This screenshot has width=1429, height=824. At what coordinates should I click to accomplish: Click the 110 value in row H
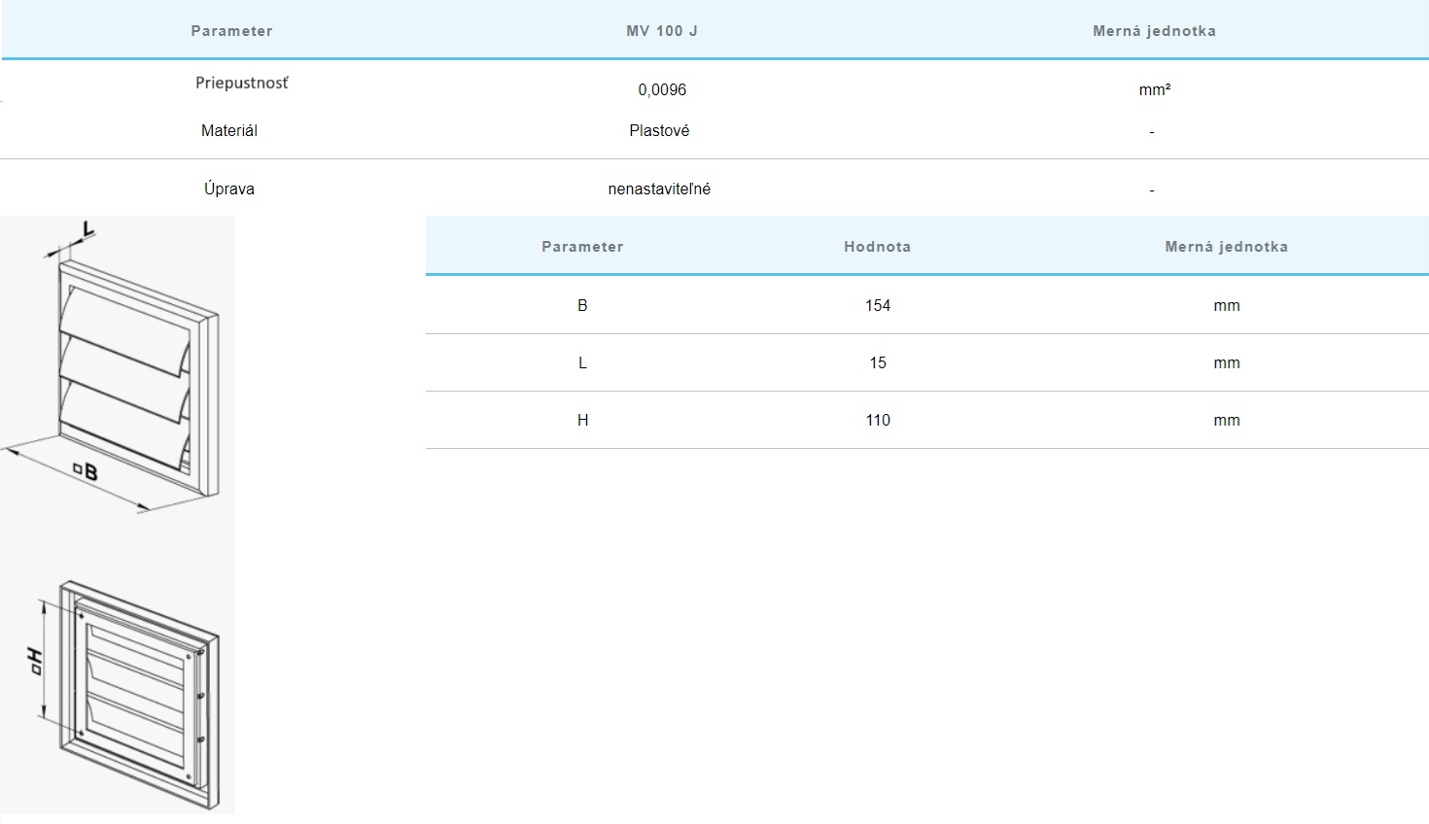(x=877, y=420)
